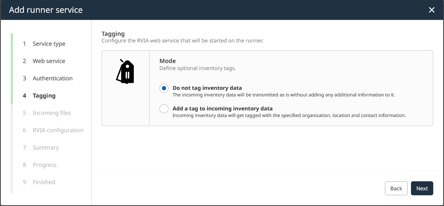This screenshot has width=444, height=206.
Task: Jump to the Web service step
Action: (x=49, y=61)
